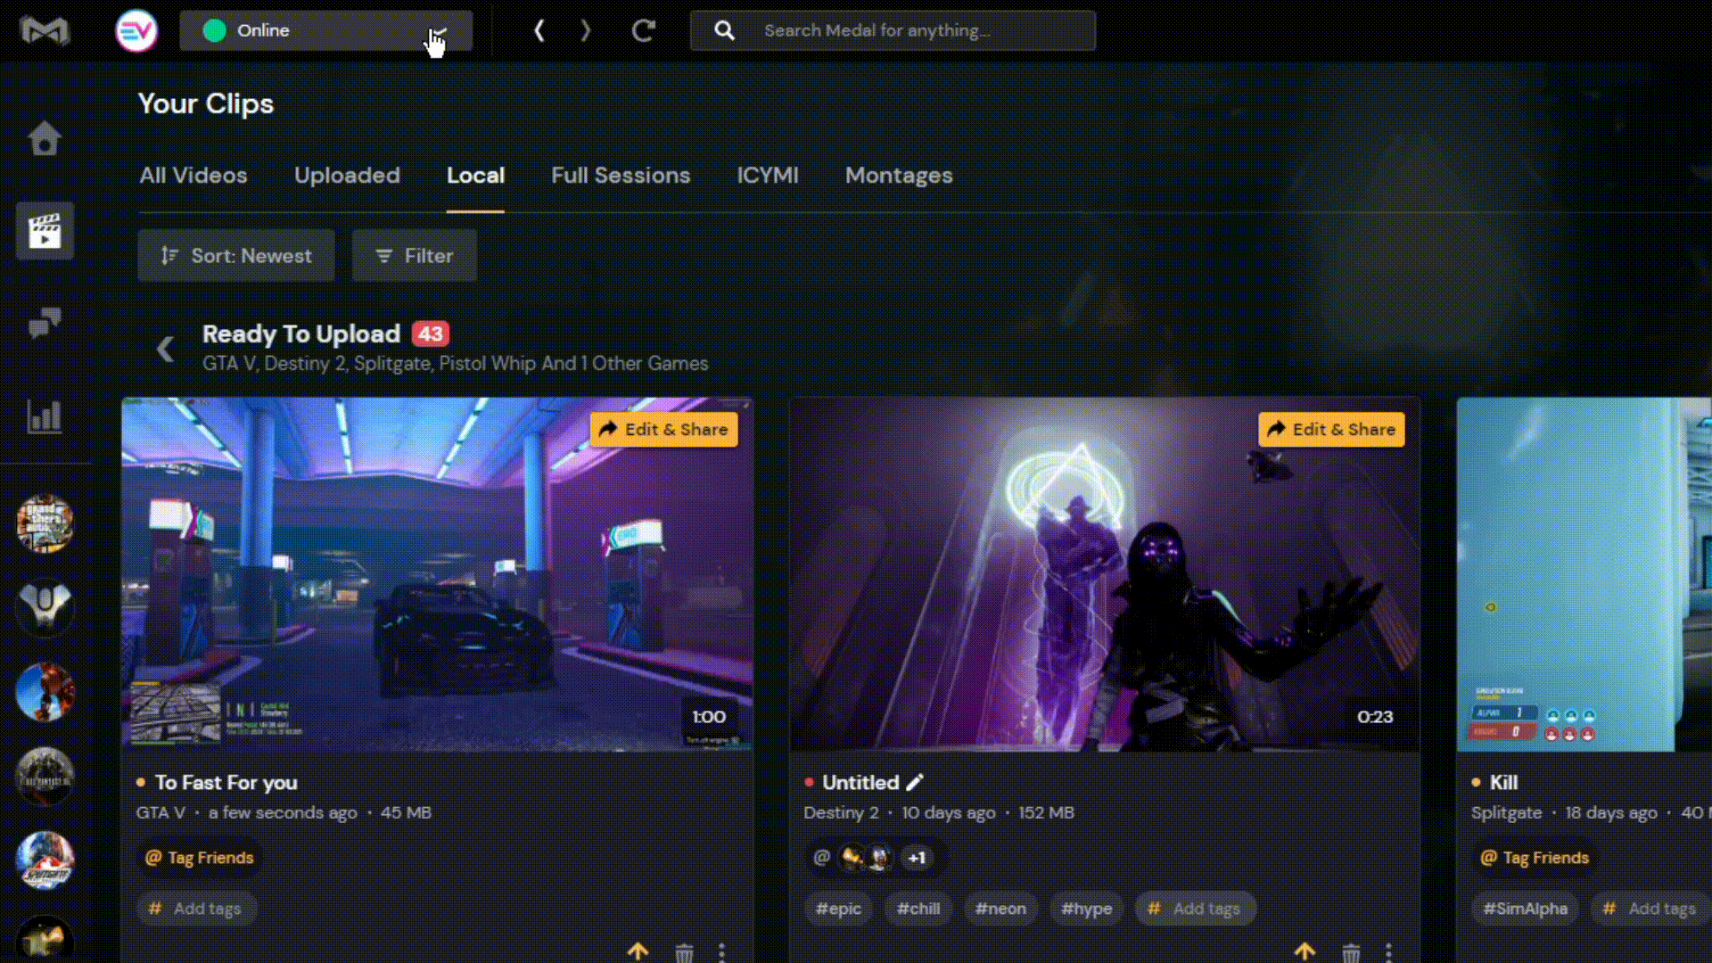
Task: Open the chat messages sidebar icon
Action: tap(45, 323)
